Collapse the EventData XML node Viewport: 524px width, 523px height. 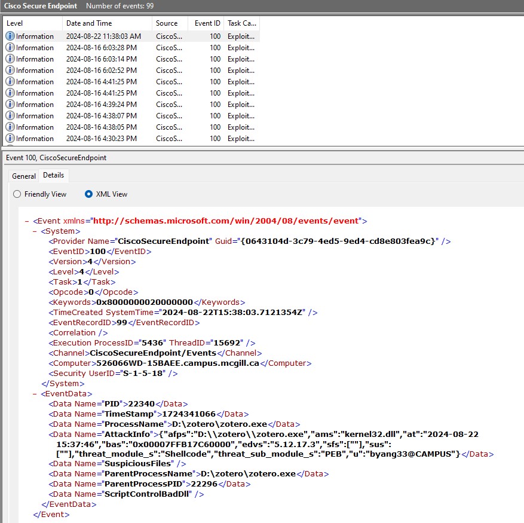(35, 394)
